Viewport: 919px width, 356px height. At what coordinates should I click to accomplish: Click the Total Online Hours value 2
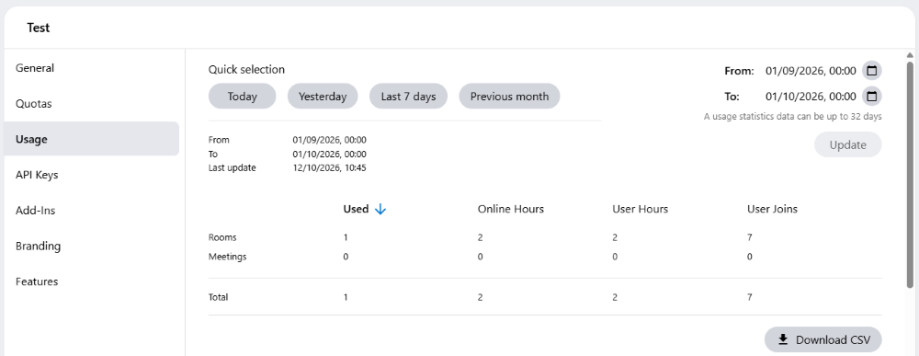[x=480, y=297]
